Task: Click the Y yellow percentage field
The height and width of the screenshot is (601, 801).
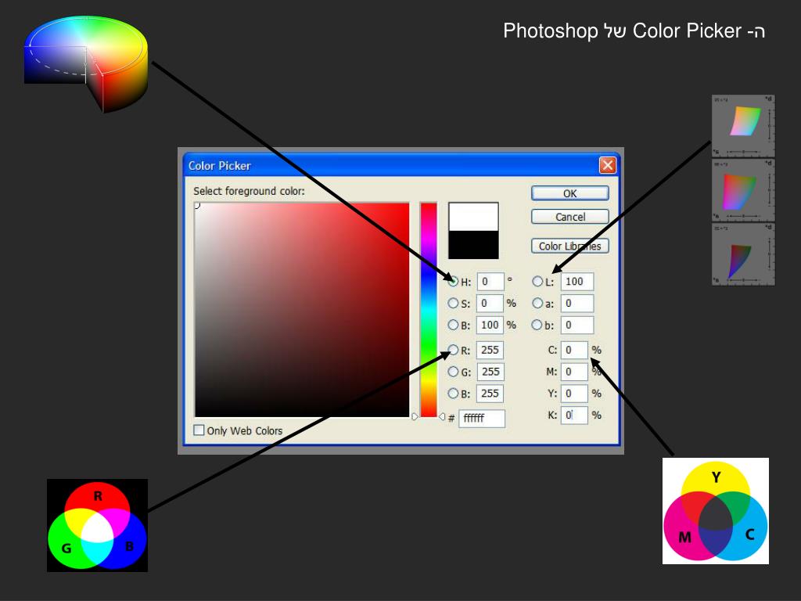Action: point(575,394)
